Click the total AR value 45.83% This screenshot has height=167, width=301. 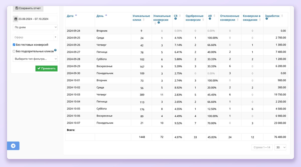(x=212, y=137)
